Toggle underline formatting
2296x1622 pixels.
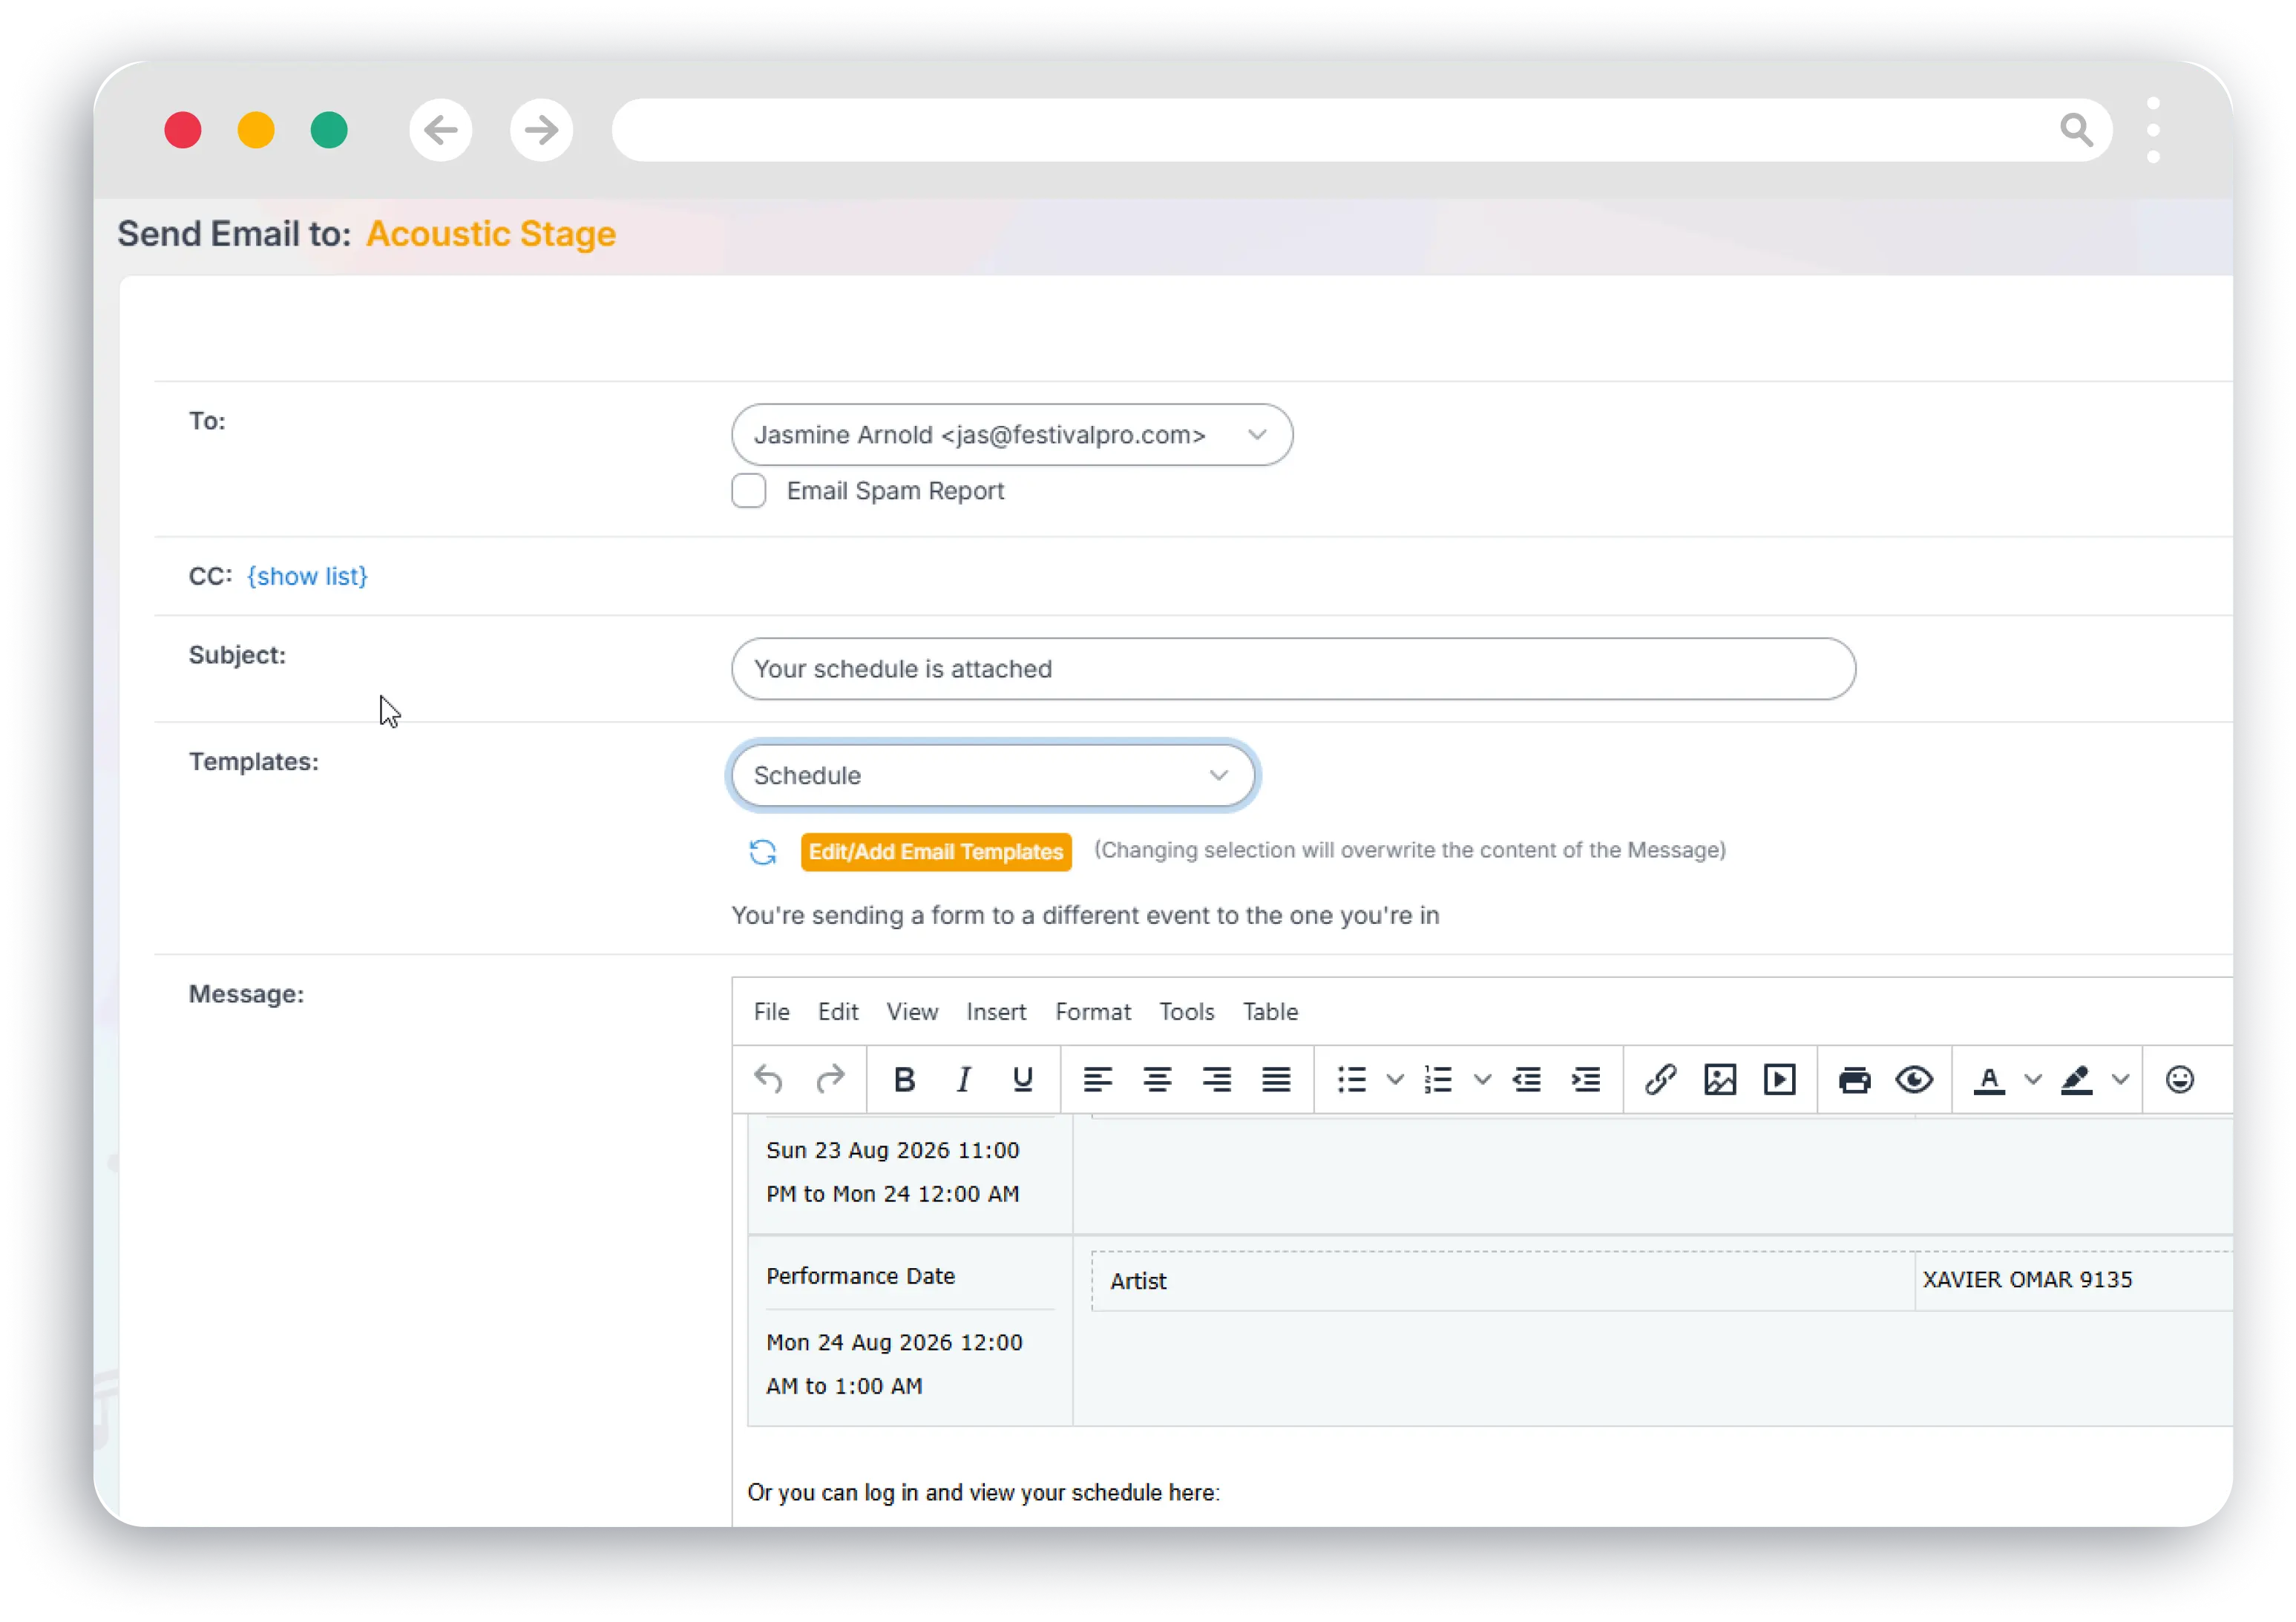point(1022,1079)
